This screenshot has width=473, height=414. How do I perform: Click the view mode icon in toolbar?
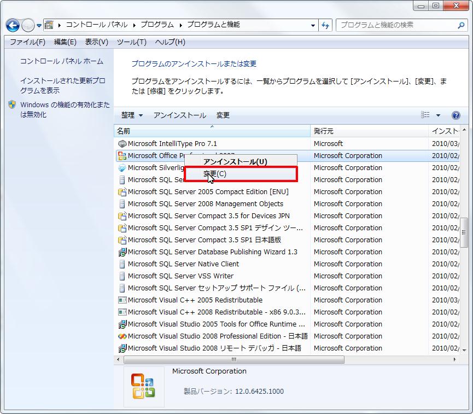425,115
